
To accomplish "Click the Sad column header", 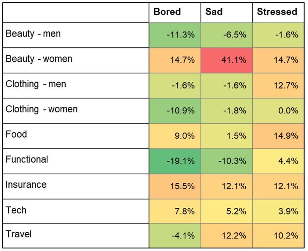I will [214, 12].
